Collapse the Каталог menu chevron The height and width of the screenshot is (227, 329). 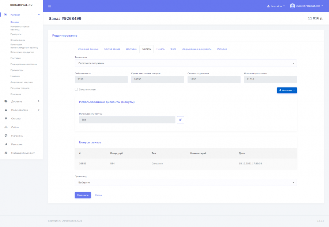pyautogui.click(x=39, y=15)
